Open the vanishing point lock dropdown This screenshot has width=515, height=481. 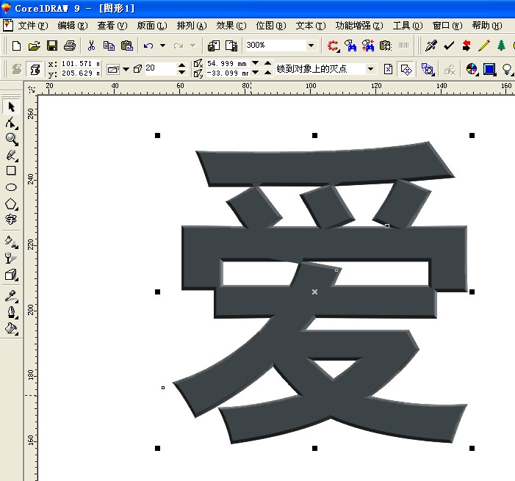tap(370, 69)
